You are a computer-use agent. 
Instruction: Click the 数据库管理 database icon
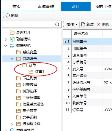12,130
